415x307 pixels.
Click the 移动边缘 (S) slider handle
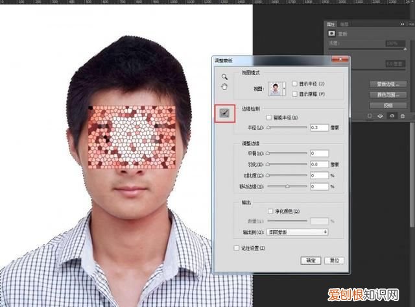click(x=287, y=186)
